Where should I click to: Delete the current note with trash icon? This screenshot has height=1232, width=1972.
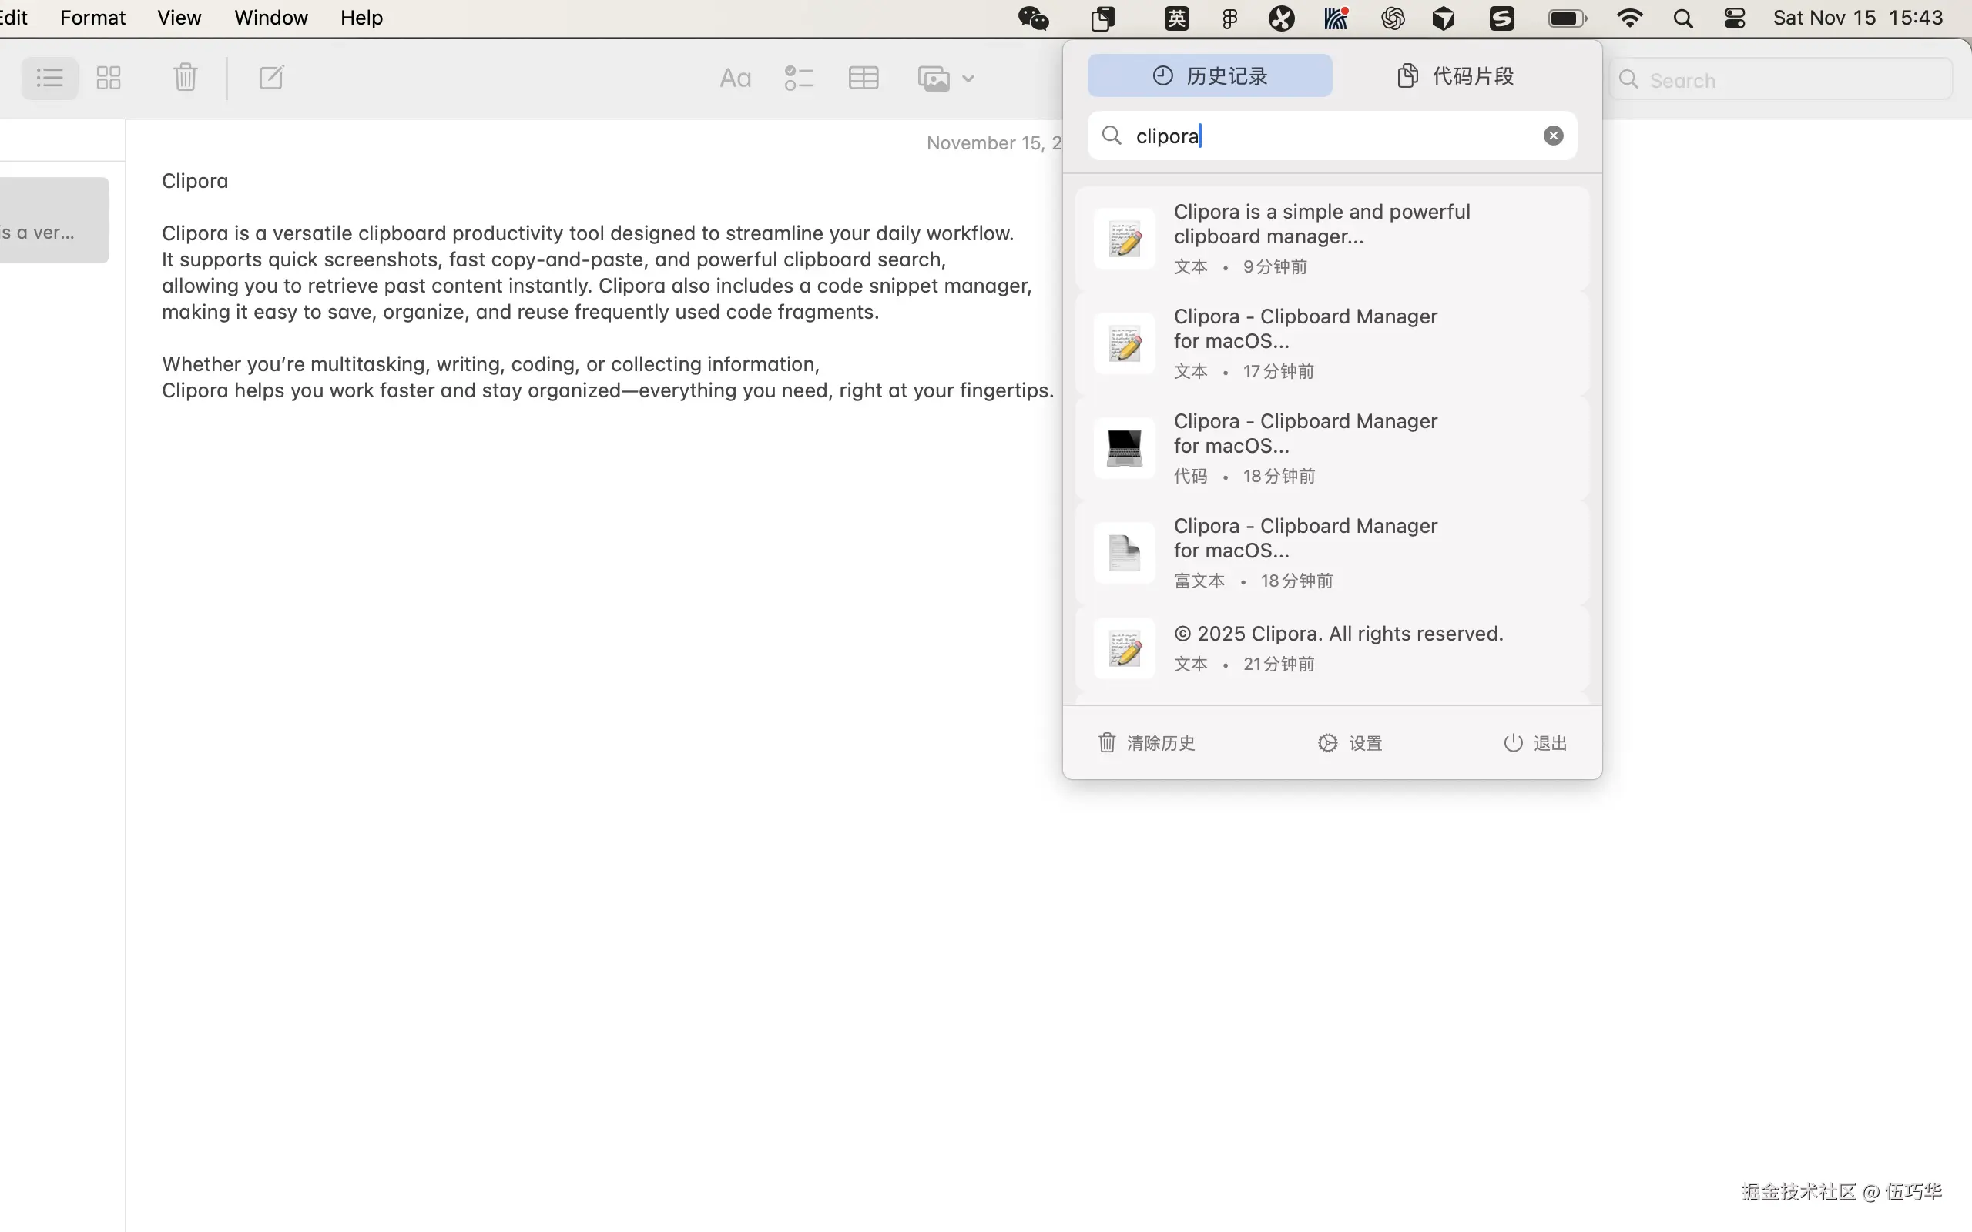(x=185, y=79)
